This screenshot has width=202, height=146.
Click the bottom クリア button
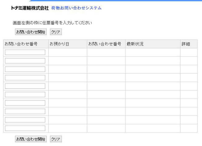click(56, 139)
